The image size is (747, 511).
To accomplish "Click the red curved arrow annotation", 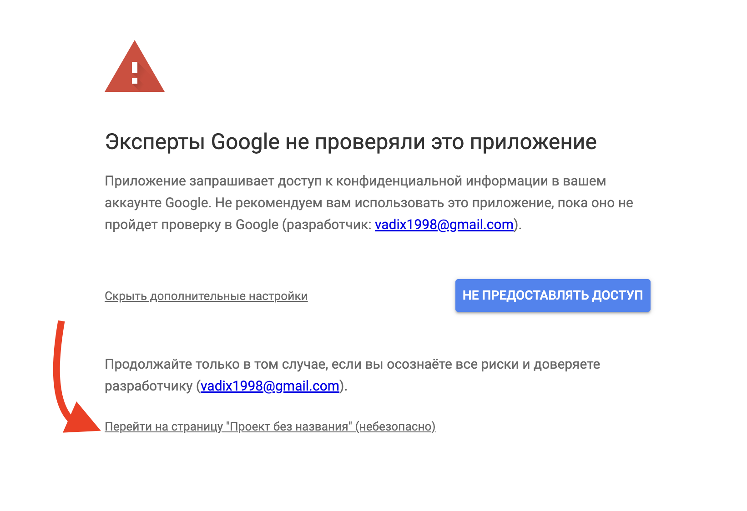I will (58, 364).
